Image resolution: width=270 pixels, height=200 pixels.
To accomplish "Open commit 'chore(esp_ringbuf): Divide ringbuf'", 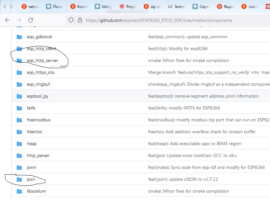I will point(209,84).
